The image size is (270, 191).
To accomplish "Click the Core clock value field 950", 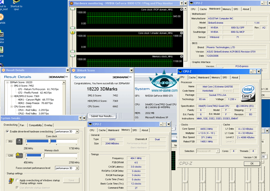I will (x=10, y=141).
